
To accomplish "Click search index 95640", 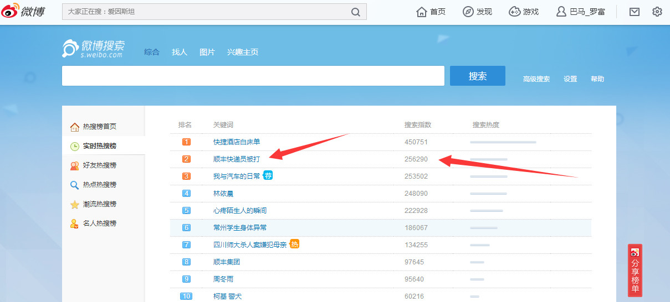I will (x=414, y=279).
